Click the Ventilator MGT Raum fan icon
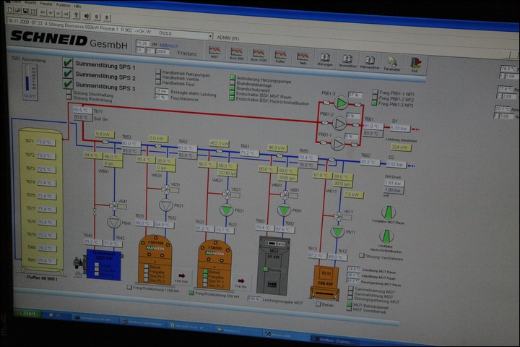 [388, 213]
